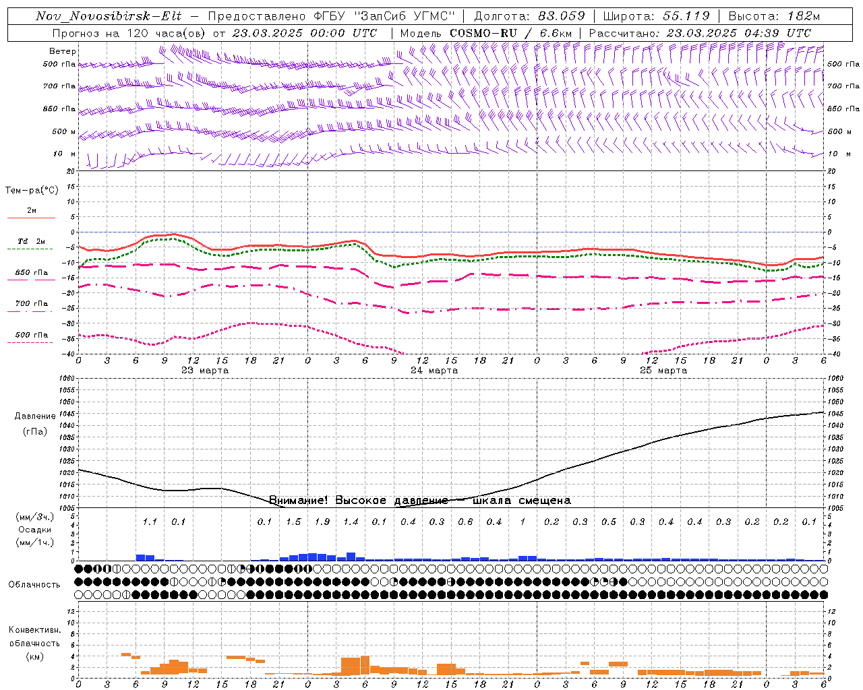Click the Осадки precipitation label

pos(35,530)
